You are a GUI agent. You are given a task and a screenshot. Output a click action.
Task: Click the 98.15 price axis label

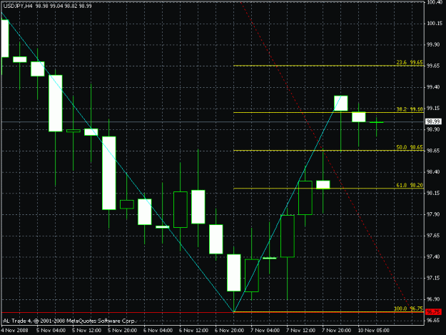[433, 194]
